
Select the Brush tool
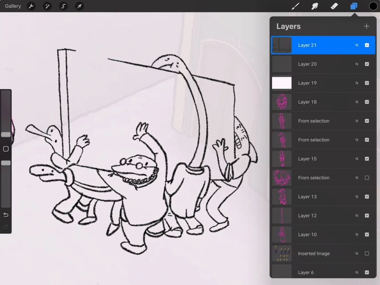[x=295, y=6]
